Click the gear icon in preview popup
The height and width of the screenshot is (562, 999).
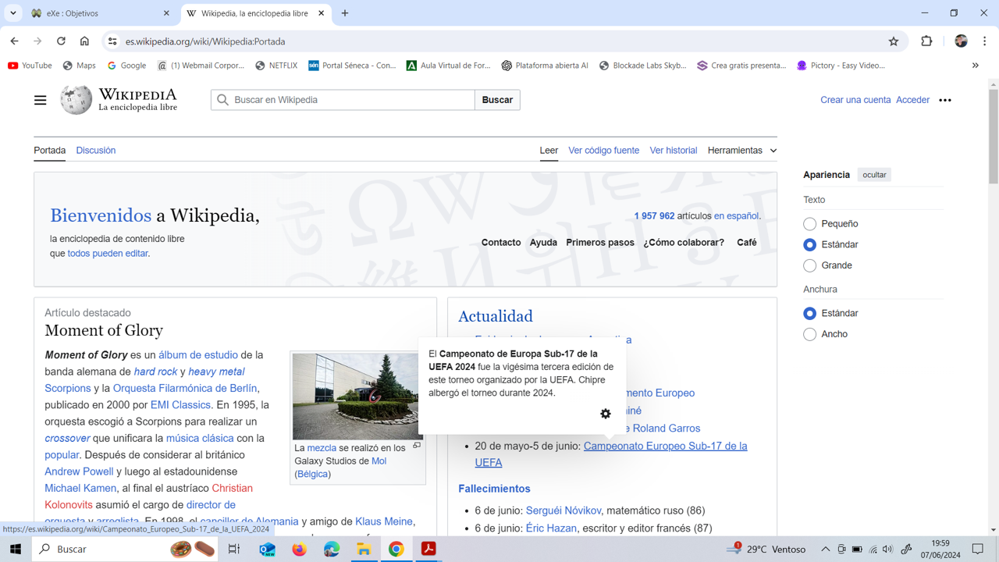[x=606, y=414]
